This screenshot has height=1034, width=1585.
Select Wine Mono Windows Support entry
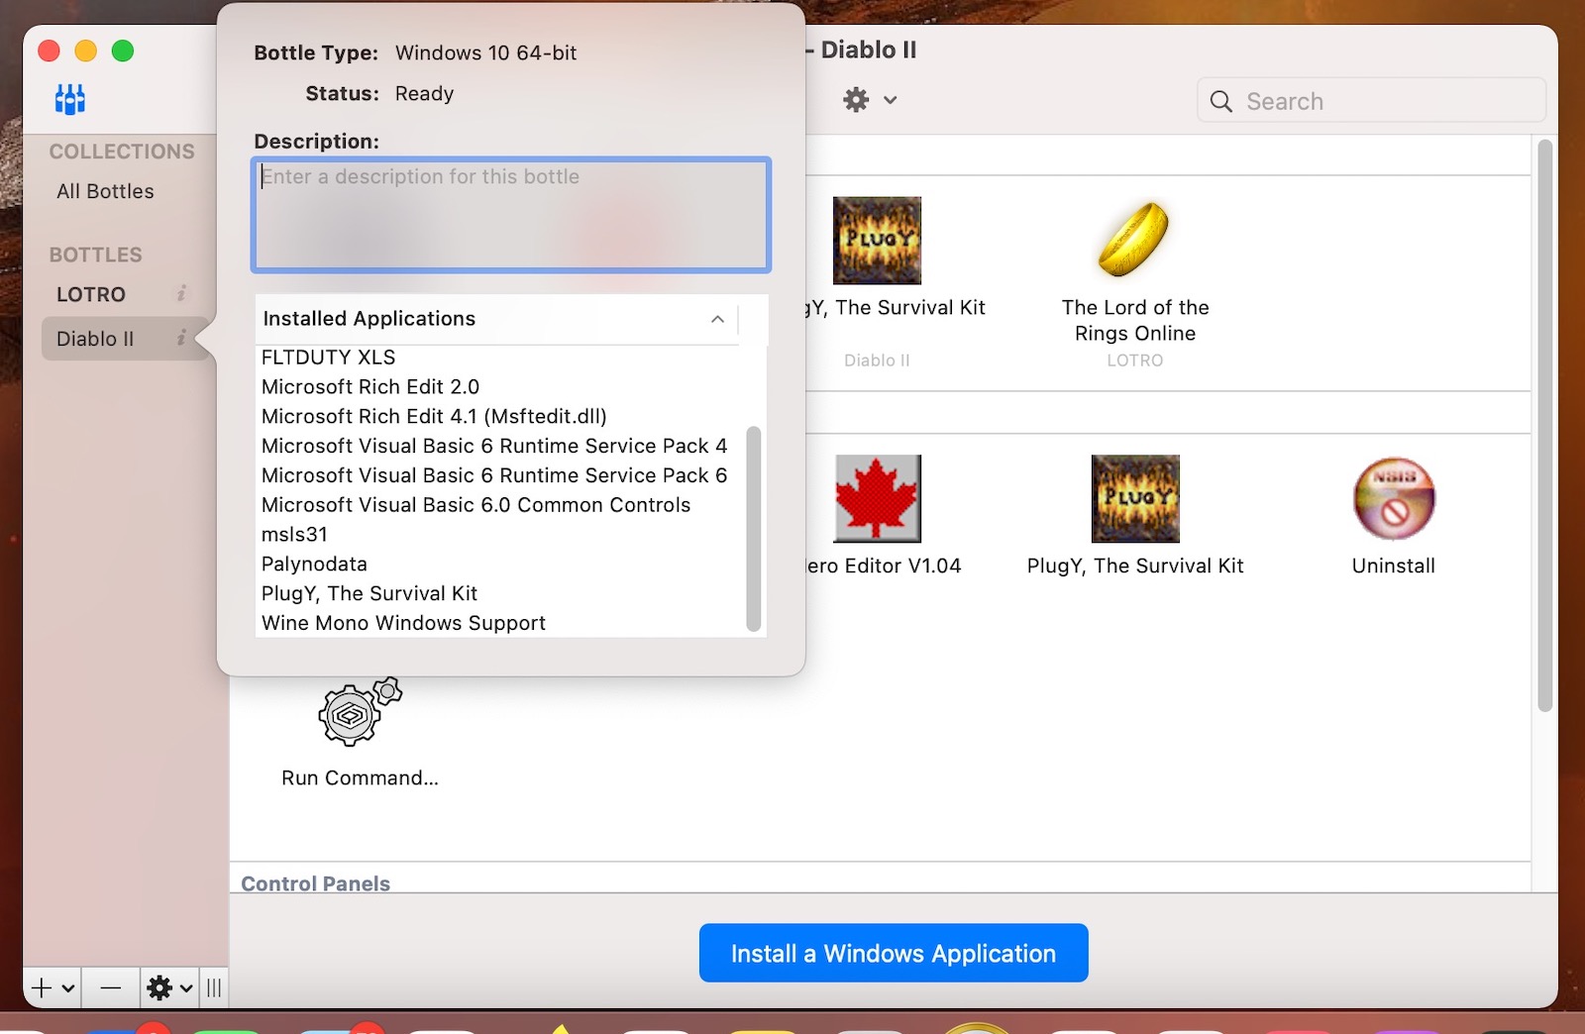tap(403, 624)
